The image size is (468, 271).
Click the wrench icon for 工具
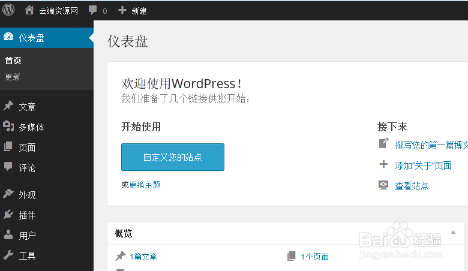(8, 255)
